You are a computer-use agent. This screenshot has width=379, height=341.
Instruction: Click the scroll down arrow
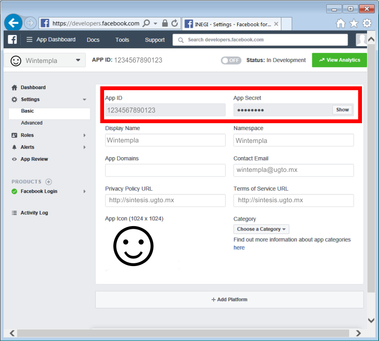pyautogui.click(x=371, y=320)
